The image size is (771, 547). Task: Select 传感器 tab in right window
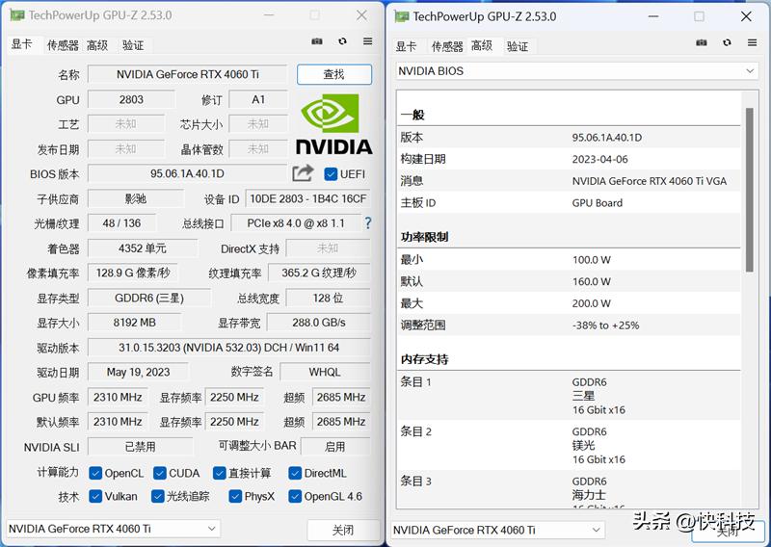(447, 46)
